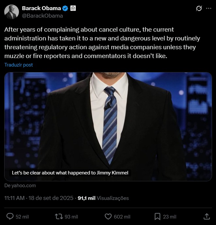Open the 91,1 mil Visualizações stats
Viewport: 216px width, 225px height.
[x=103, y=198]
